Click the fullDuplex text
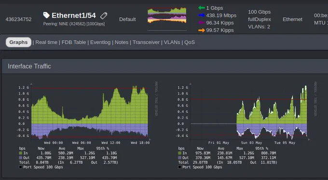Viewport: 328px width, 180px height. (x=260, y=19)
